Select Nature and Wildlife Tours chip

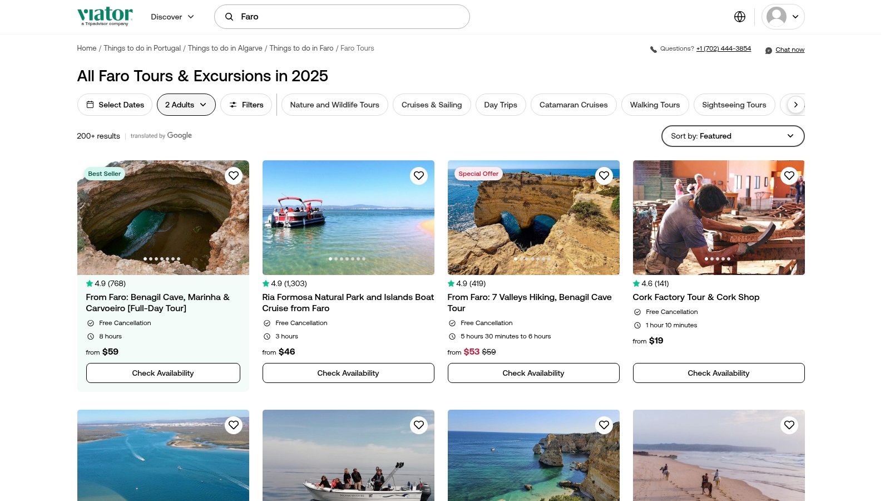pos(335,105)
